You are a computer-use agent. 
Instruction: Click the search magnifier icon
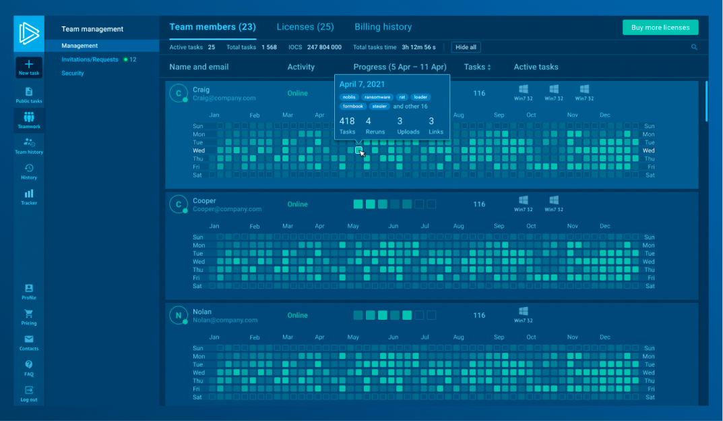[x=694, y=47]
